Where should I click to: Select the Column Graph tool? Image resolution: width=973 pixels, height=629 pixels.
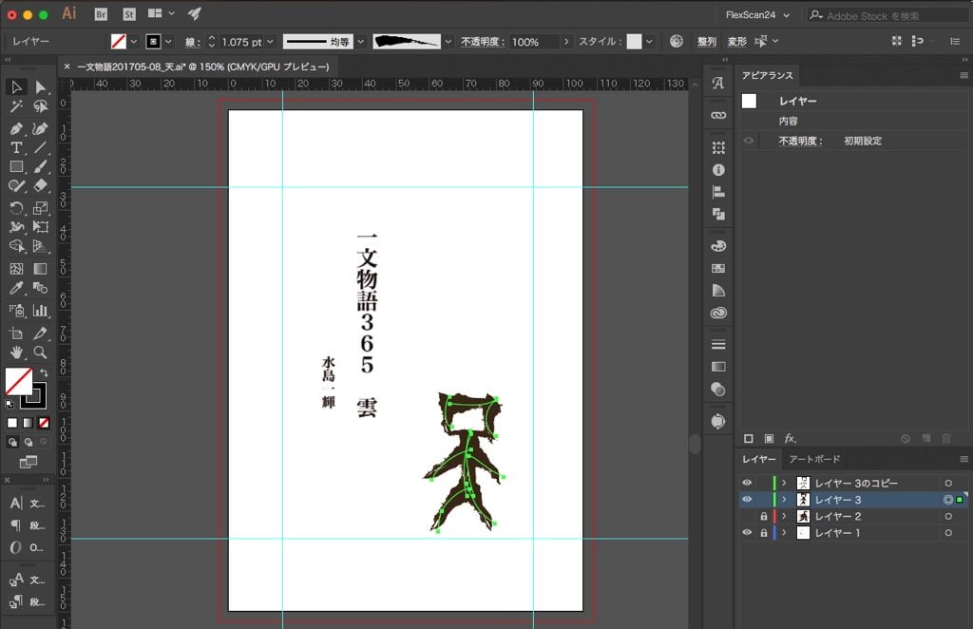click(x=40, y=310)
